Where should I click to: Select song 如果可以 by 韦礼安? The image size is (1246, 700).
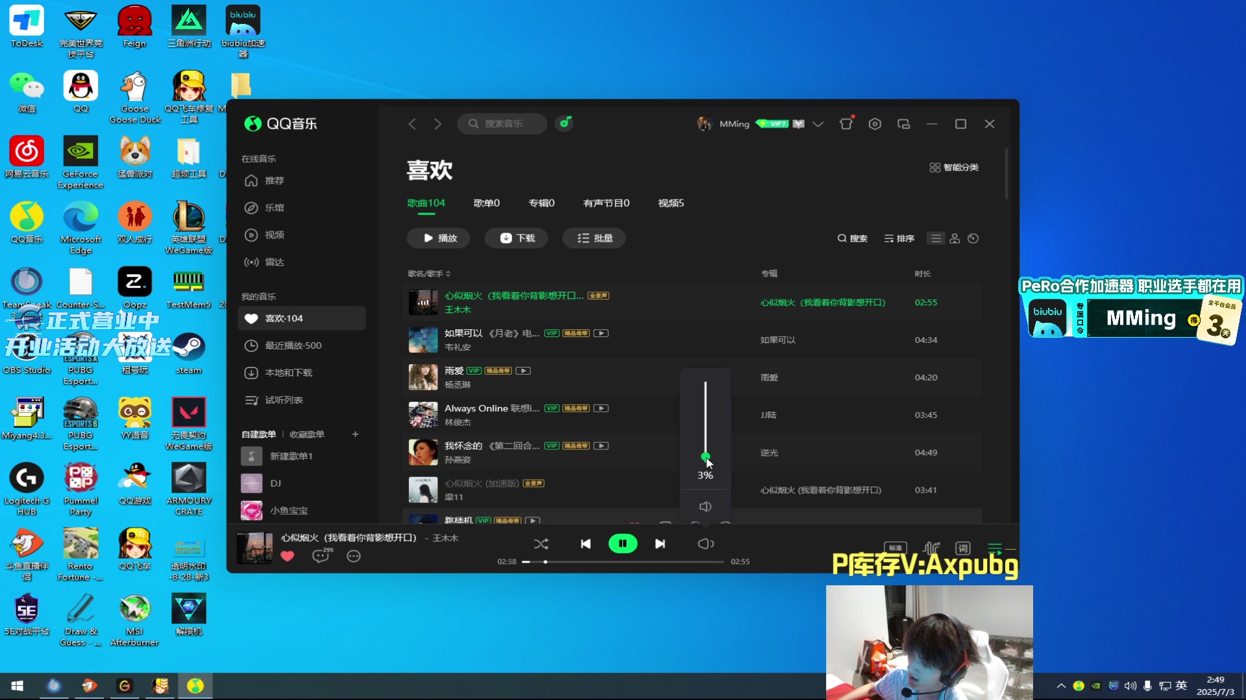click(x=692, y=340)
